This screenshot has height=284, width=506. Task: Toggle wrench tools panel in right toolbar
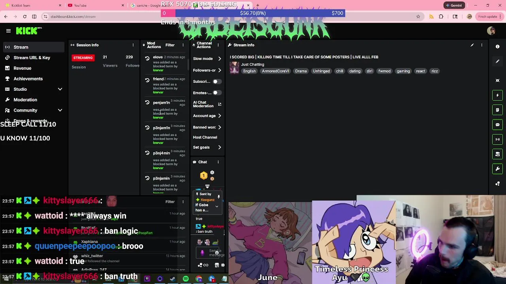tap(498, 169)
